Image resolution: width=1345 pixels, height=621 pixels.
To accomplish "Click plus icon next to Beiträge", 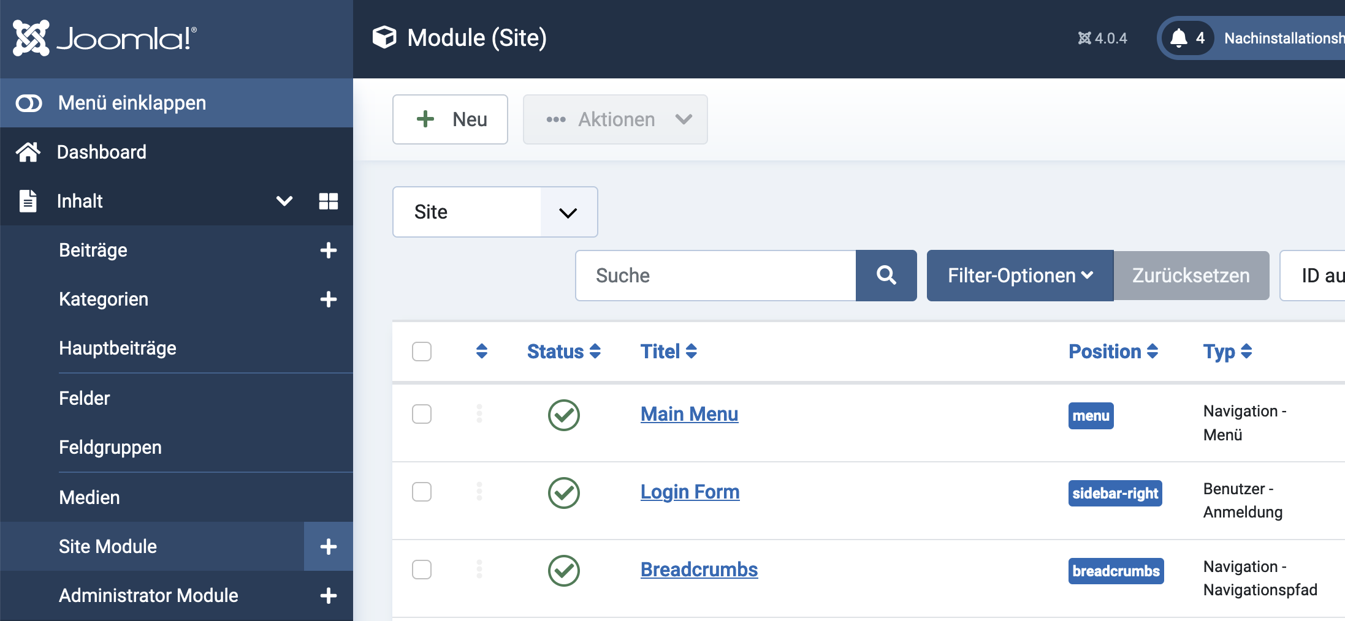I will 328,250.
